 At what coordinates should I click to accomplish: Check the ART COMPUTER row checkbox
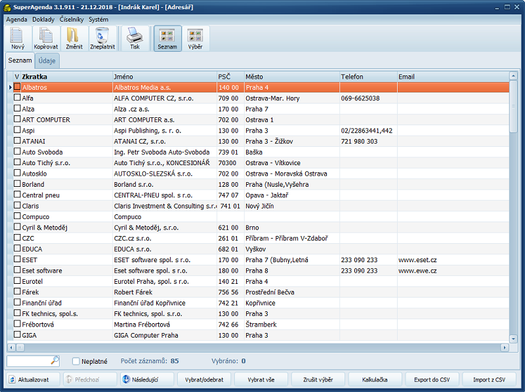click(x=17, y=119)
